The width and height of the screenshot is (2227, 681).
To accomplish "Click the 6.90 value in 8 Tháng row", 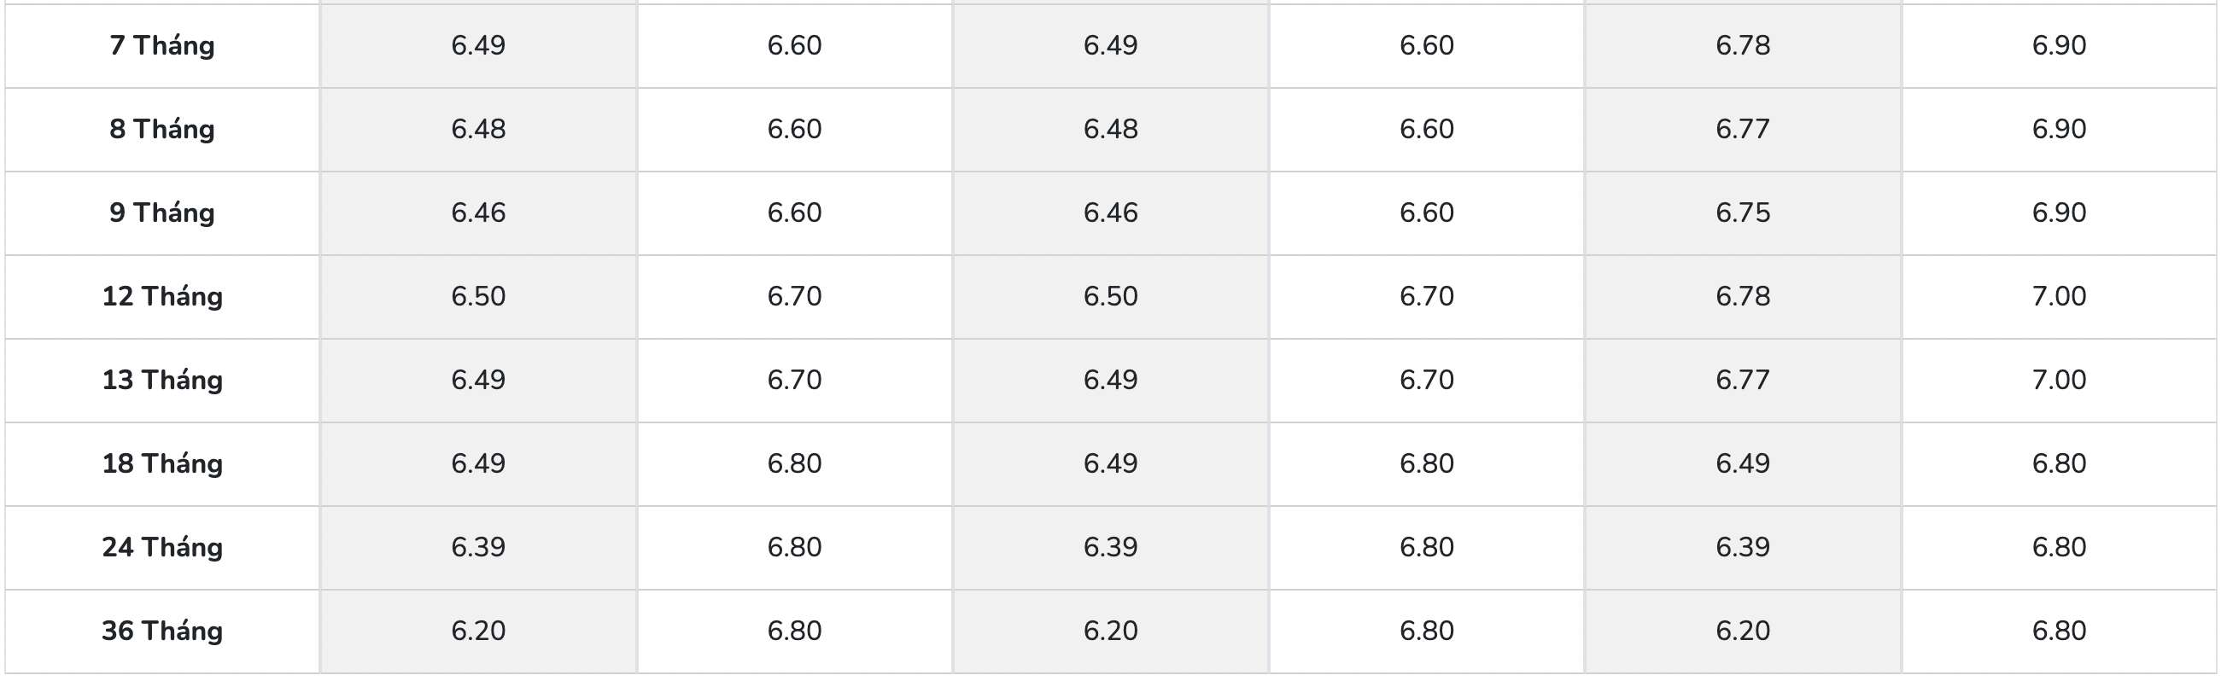I will (x=2059, y=129).
